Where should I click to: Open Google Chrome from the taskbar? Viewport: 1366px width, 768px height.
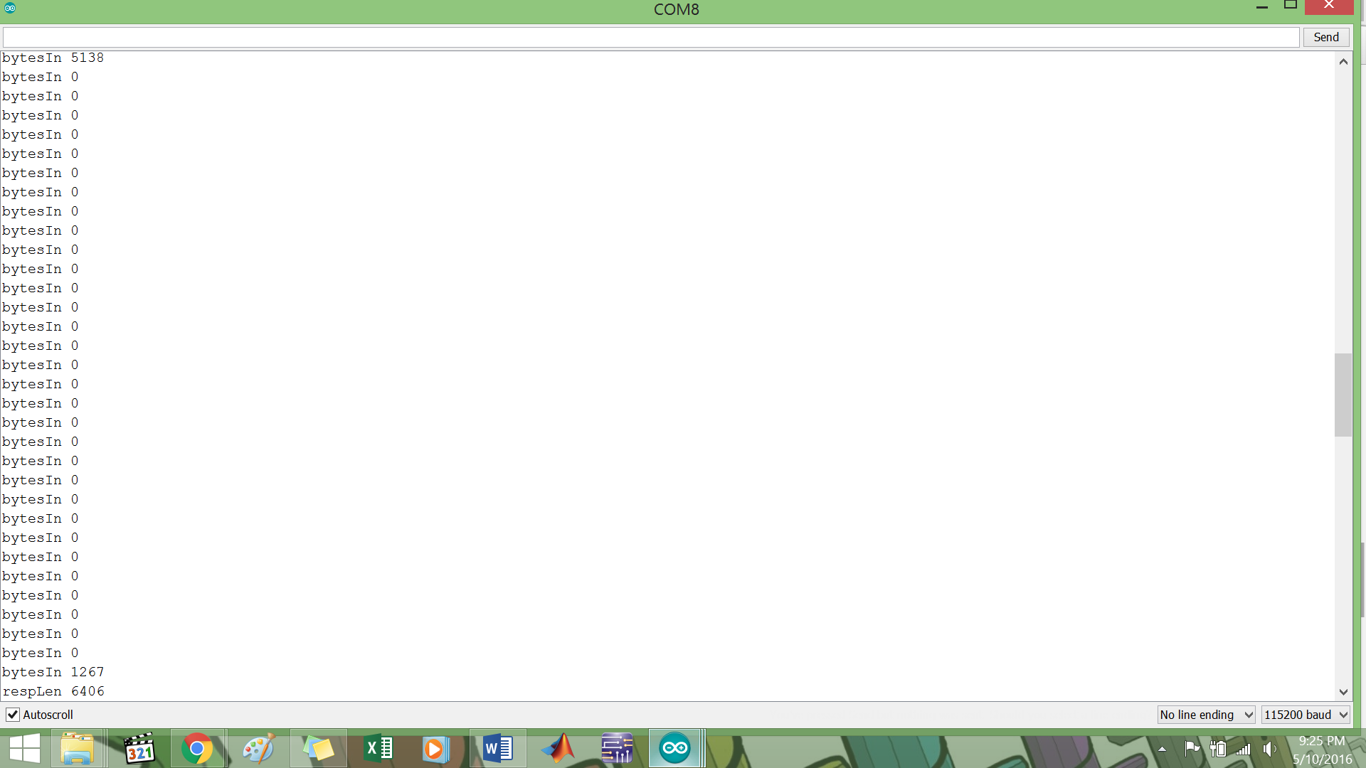click(197, 749)
